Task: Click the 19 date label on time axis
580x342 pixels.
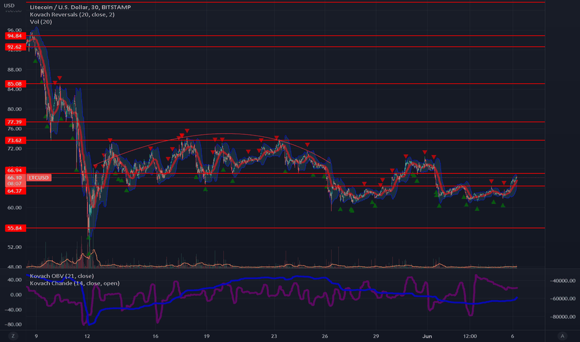Action: point(207,336)
